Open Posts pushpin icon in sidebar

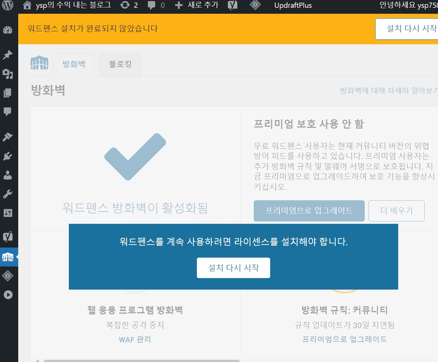(8, 55)
